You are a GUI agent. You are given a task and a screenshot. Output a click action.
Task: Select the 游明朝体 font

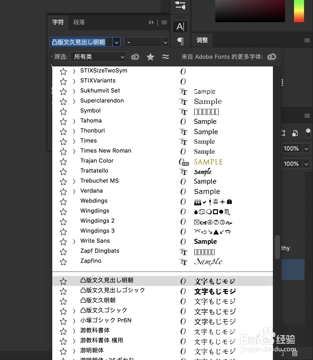pyautogui.click(x=92, y=350)
